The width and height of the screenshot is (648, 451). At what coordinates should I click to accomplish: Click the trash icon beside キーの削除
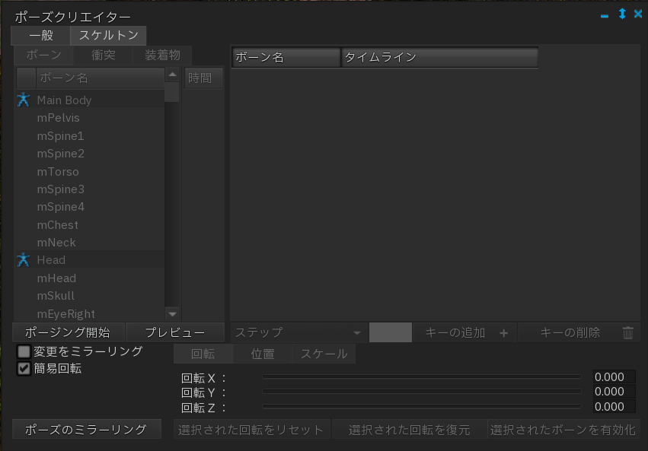point(627,332)
